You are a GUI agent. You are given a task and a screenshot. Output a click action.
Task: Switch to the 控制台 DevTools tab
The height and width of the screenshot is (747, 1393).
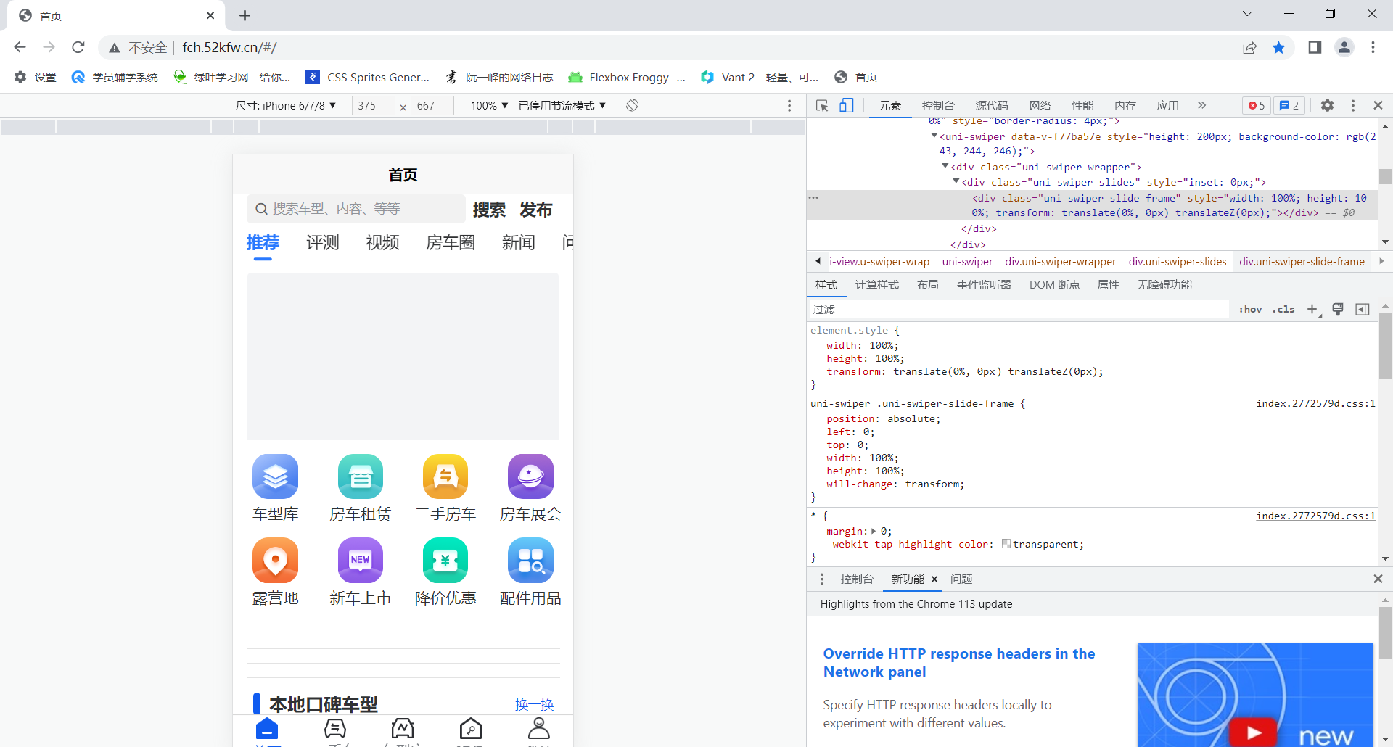(x=938, y=106)
